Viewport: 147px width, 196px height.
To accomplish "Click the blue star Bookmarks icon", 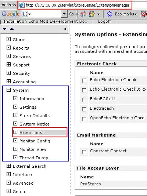I will tap(110, 14).
